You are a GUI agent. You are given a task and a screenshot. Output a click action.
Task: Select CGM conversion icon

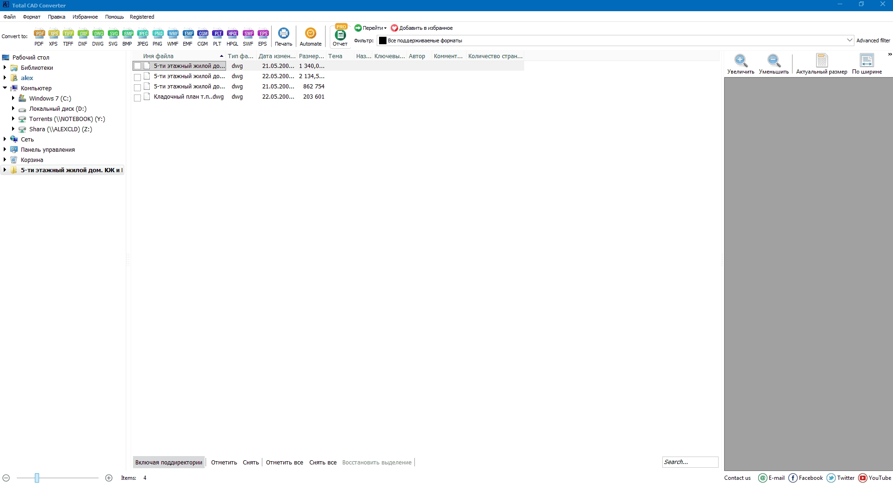[203, 37]
